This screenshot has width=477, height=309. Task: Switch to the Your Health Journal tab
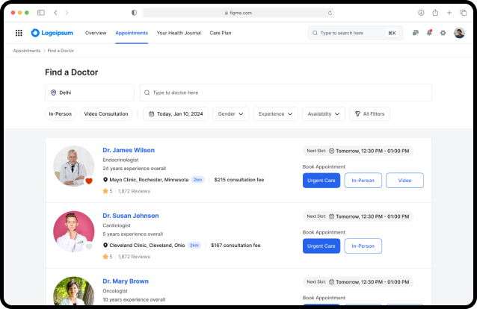click(x=179, y=33)
